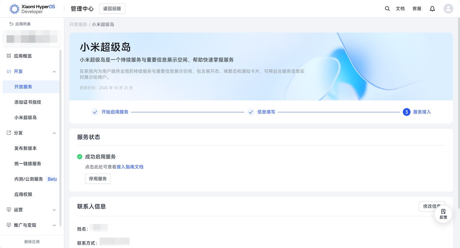Open the 反馈 feedback floating button
Image resolution: width=460 pixels, height=248 pixels.
coord(443,214)
